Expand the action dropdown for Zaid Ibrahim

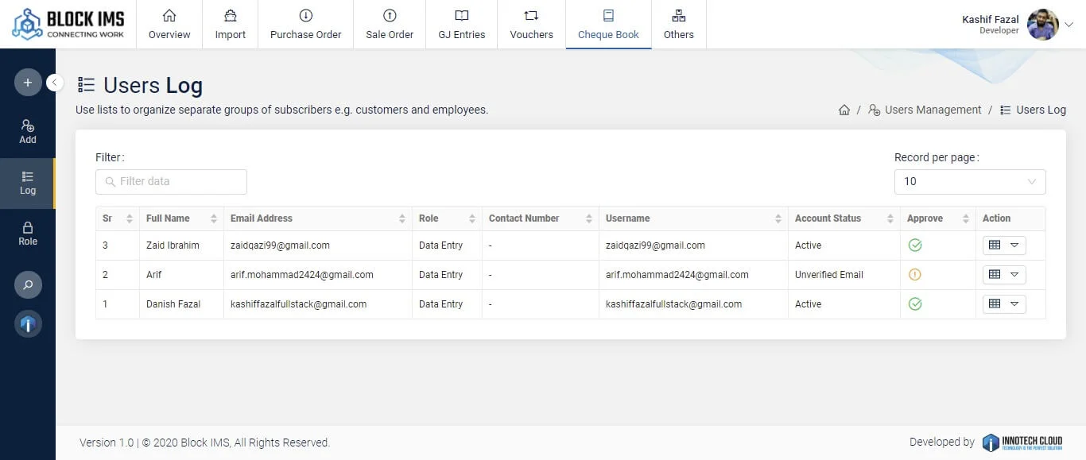click(x=1014, y=245)
